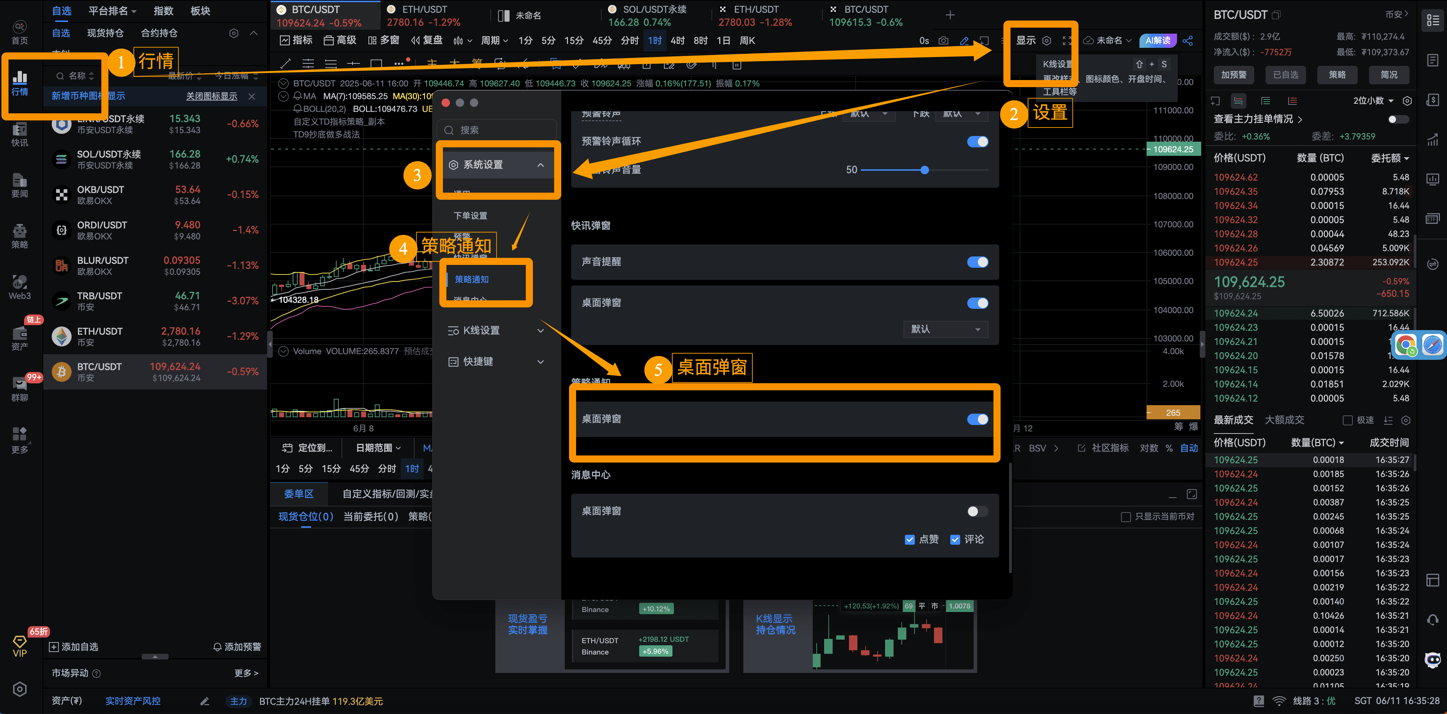Switch to the 合约持仓 tab
The image size is (1447, 714).
pyautogui.click(x=159, y=33)
